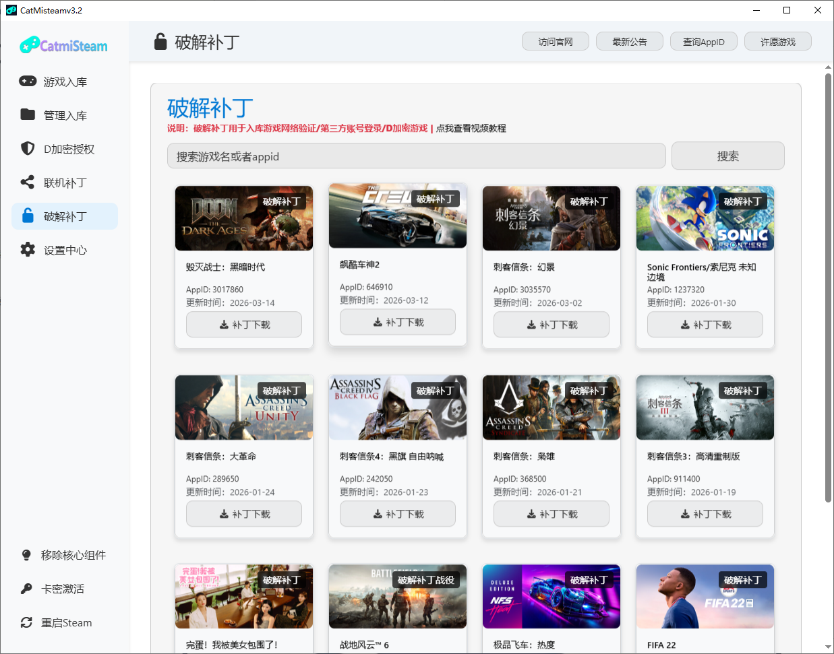Image resolution: width=834 pixels, height=654 pixels.
Task: Select the 重启Steam menu item
Action: coord(65,622)
